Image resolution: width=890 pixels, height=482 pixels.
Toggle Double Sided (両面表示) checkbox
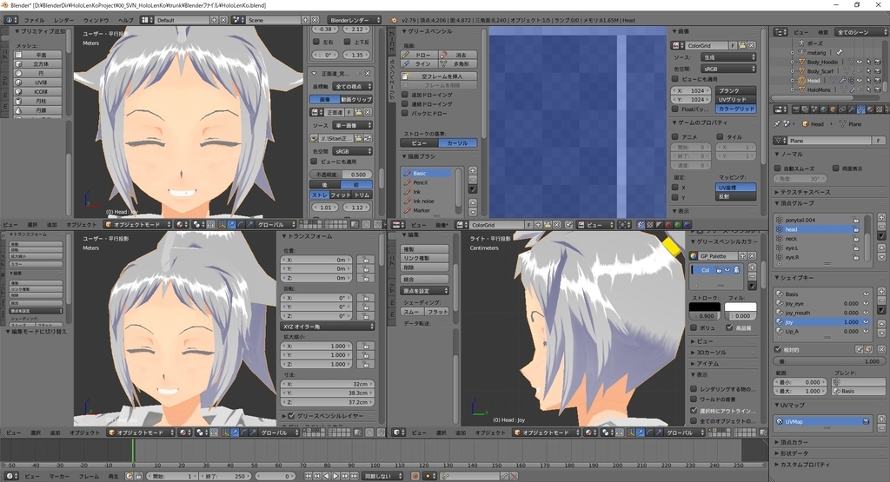[x=835, y=168]
